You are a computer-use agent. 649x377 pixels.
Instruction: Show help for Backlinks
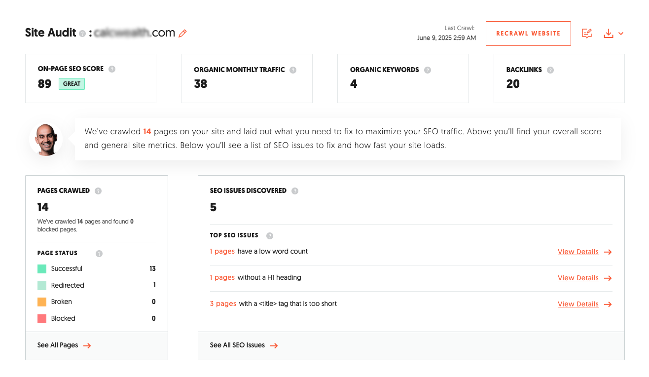(x=550, y=70)
